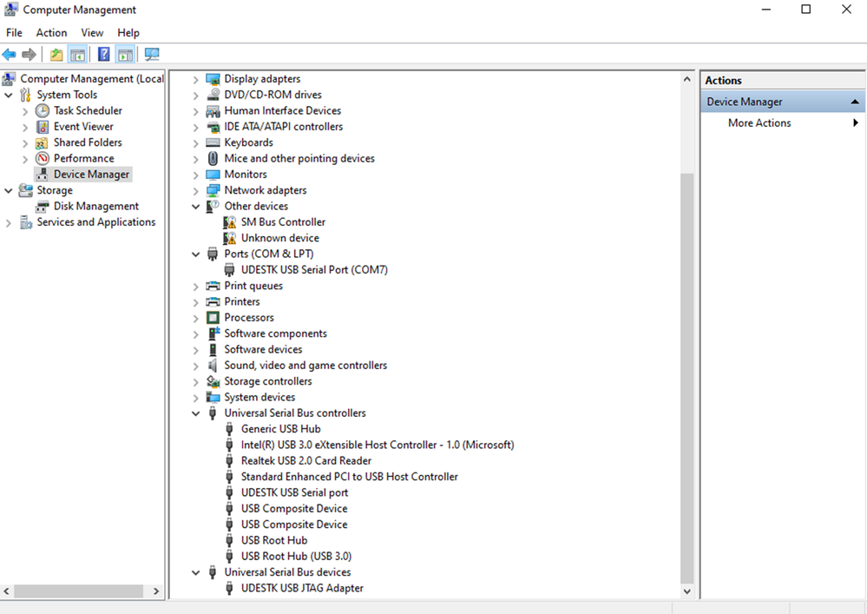The width and height of the screenshot is (867, 614).
Task: Click the blue Help question mark icon
Action: coord(103,54)
